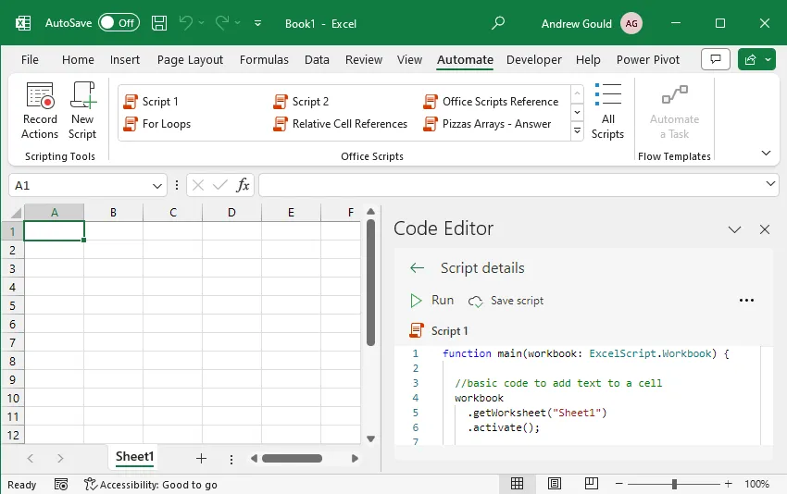Open undo history dropdown arrow

coord(201,22)
